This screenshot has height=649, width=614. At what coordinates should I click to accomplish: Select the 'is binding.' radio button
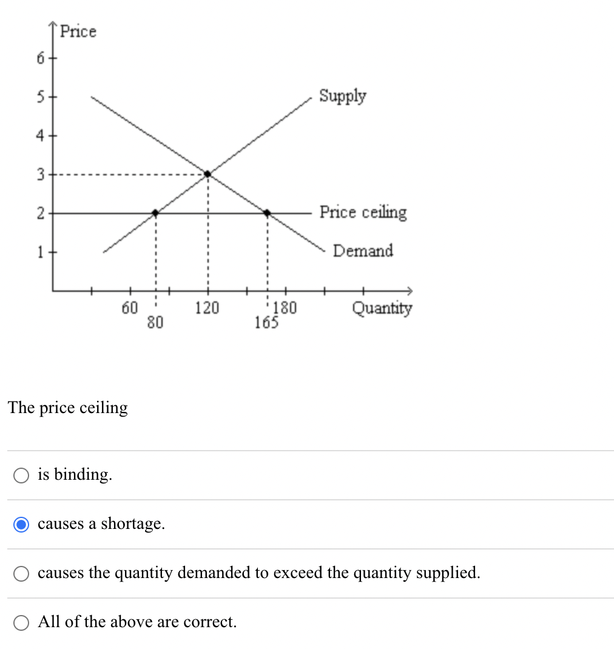point(21,475)
